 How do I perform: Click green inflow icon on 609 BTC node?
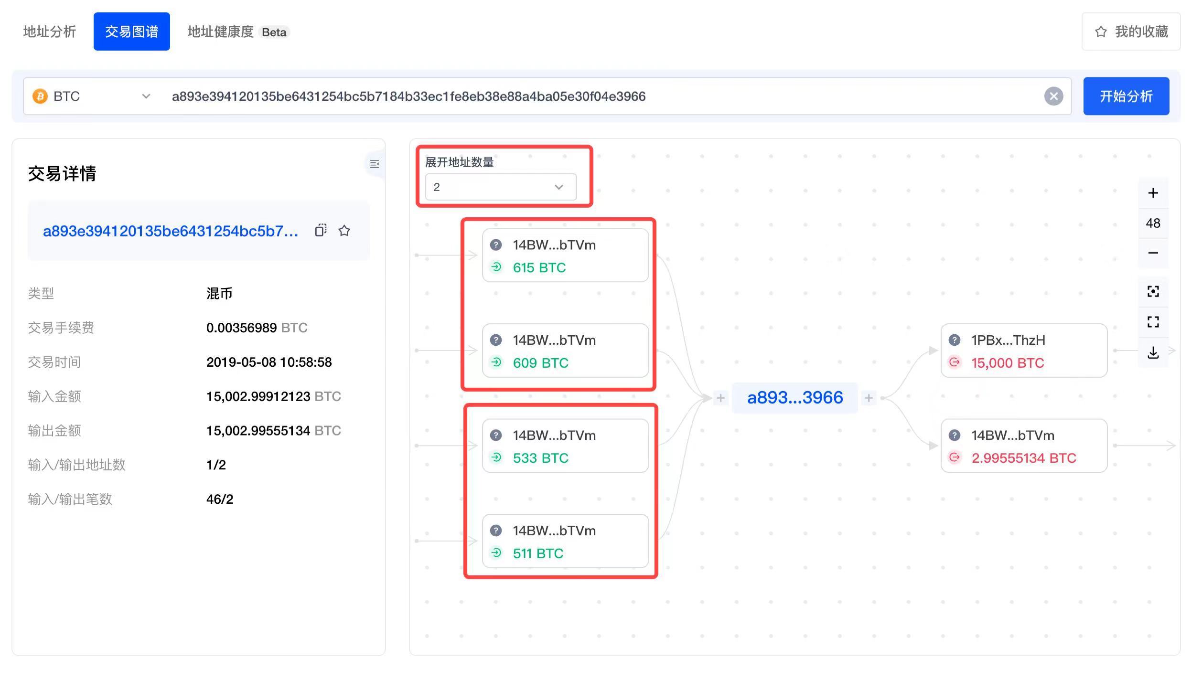point(496,362)
